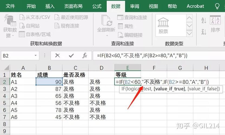Screen dimensions: 225x135
Task: Open the 帮助 ribbon tab
Action: pyautogui.click(x=172, y=6)
